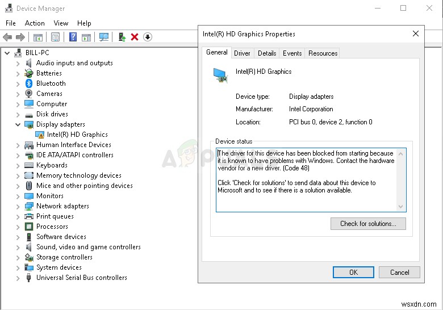Click 'PCI bus 0, device 2, function 0'
The height and width of the screenshot is (310, 443).
pos(331,122)
